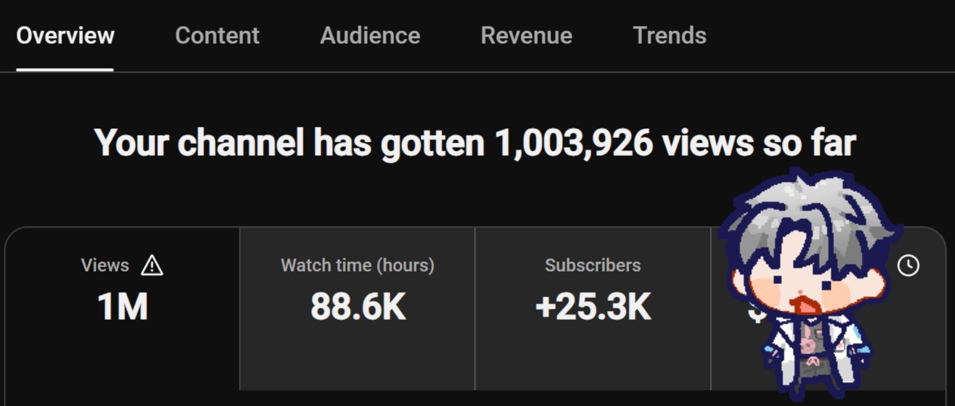
Task: Click the +25.3K subscribers value
Action: coord(593,306)
